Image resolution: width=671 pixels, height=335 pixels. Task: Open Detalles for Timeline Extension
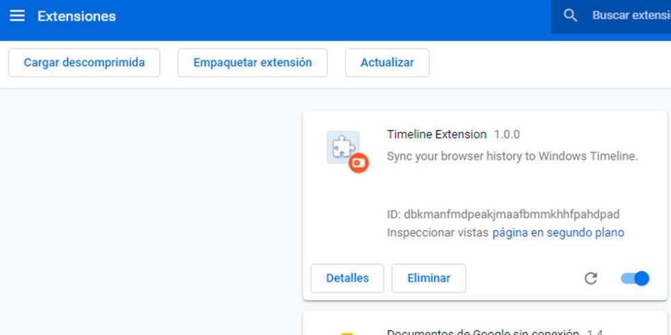click(x=348, y=278)
